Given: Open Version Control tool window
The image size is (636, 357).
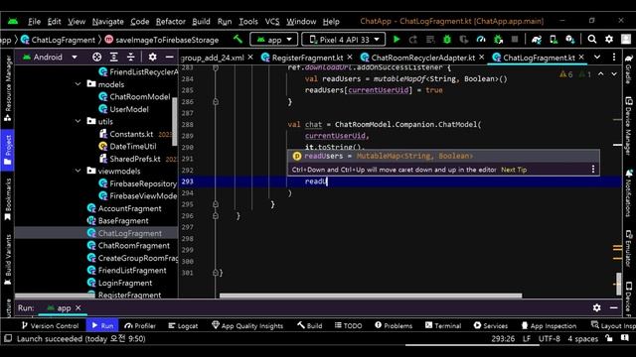Looking at the screenshot, I should [50, 325].
